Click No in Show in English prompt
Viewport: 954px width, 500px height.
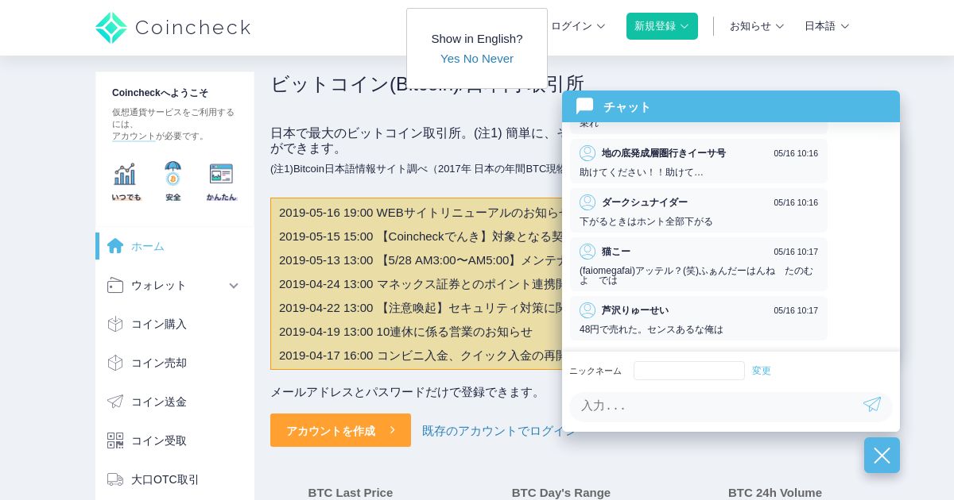pos(471,59)
